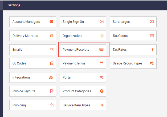The image size is (167, 117).
Task: Select the Portal settings tile
Action: point(83,77)
